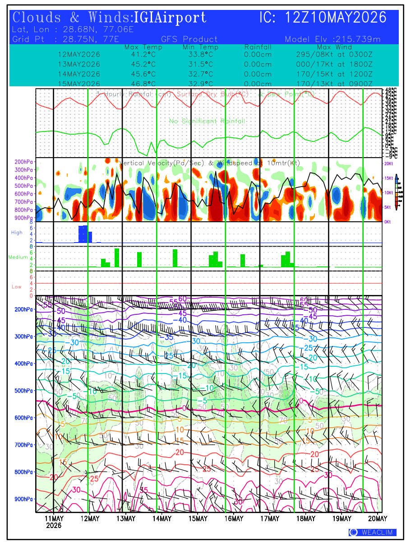Image resolution: width=406 pixels, height=542 pixels.
Task: Click the 'Clouds & Winds:IGIAirport' title
Action: pos(110,18)
